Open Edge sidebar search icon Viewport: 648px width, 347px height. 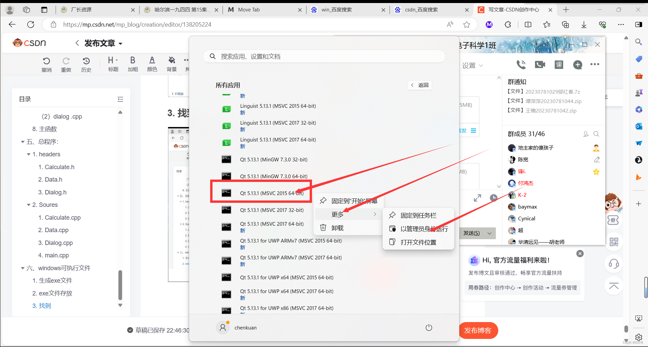point(638,42)
